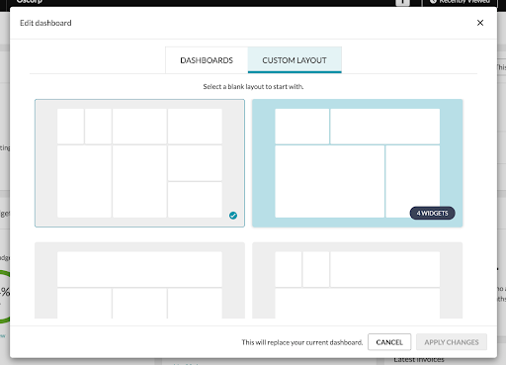
Task: Click the 4 WIDGETS badge
Action: [432, 213]
